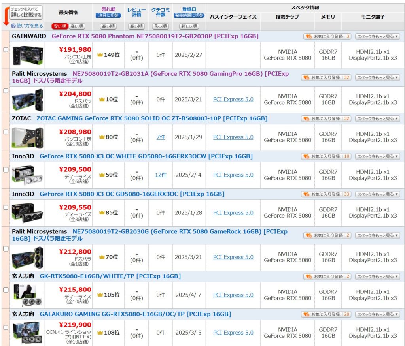Click the crown icon beside 80位
405x346 pixels.
pyautogui.click(x=102, y=137)
